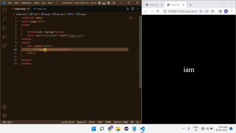Expand the h1 breadcrumb item
236x133 pixels.
[x=72, y=14]
